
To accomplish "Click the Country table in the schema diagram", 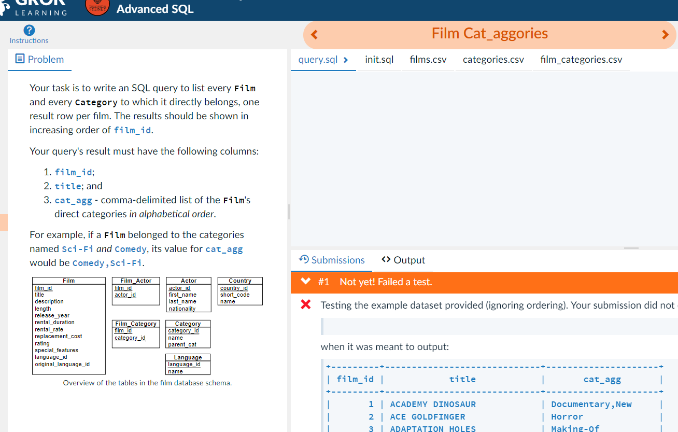I will (240, 291).
